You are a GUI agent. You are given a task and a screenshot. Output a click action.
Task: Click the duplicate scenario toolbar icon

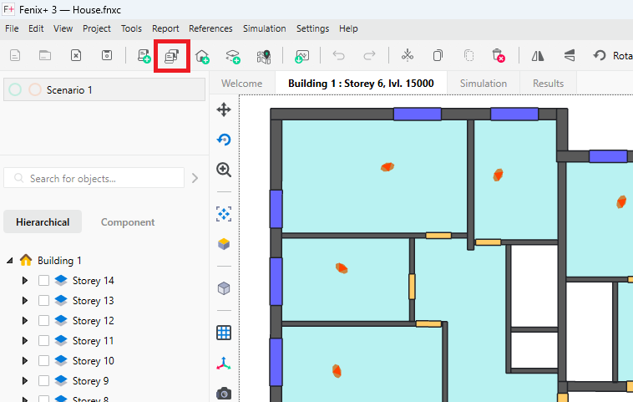point(171,56)
